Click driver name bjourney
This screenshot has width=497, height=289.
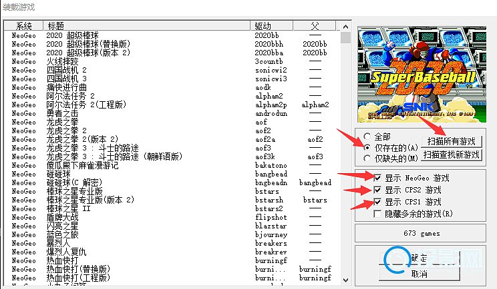(x=271, y=234)
